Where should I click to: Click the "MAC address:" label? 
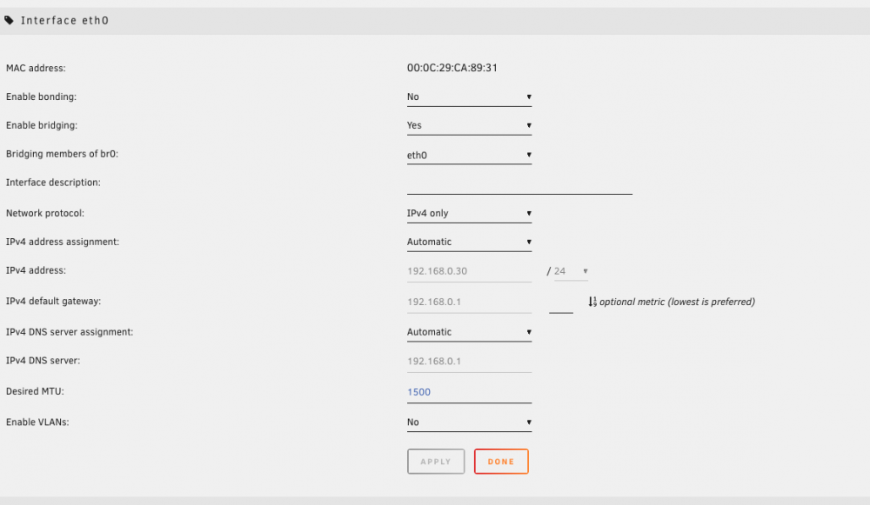click(36, 68)
